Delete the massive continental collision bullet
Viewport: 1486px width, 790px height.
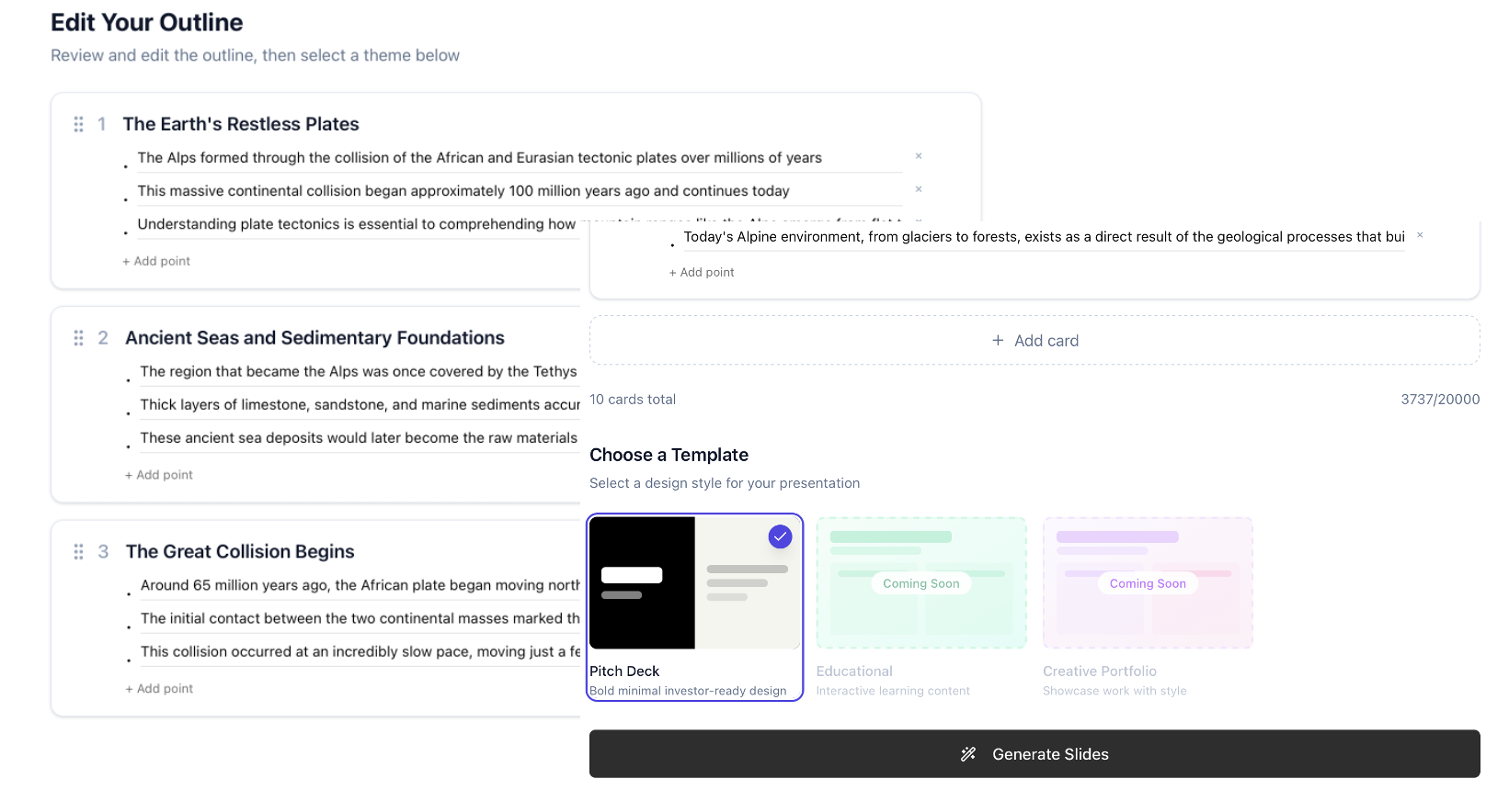(x=918, y=189)
